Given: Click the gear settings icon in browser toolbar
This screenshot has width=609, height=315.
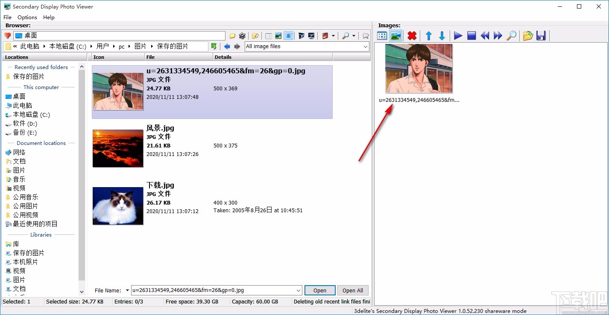Looking at the screenshot, I should click(x=242, y=36).
